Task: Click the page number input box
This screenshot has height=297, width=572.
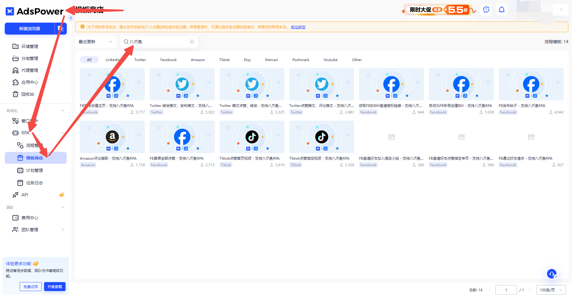Action: (x=506, y=290)
